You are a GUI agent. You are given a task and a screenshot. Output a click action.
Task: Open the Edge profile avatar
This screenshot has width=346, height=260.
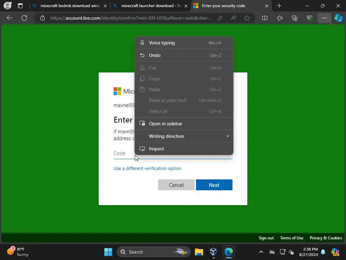(7, 5)
